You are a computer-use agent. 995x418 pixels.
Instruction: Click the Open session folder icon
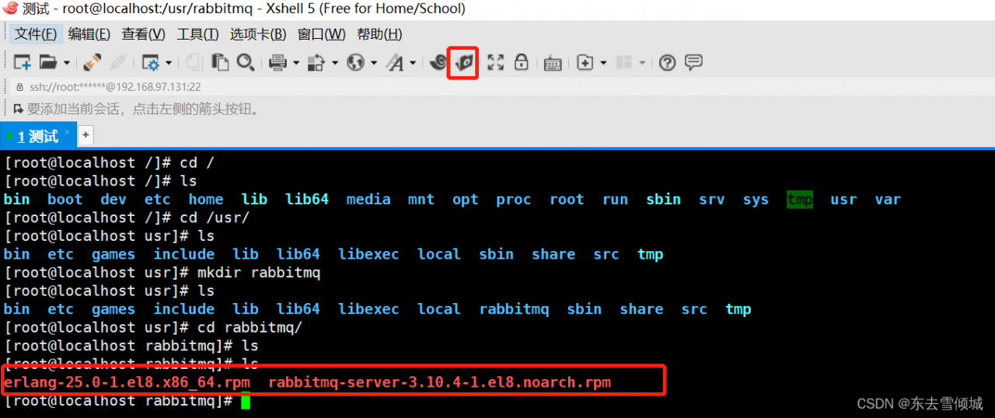tap(48, 63)
